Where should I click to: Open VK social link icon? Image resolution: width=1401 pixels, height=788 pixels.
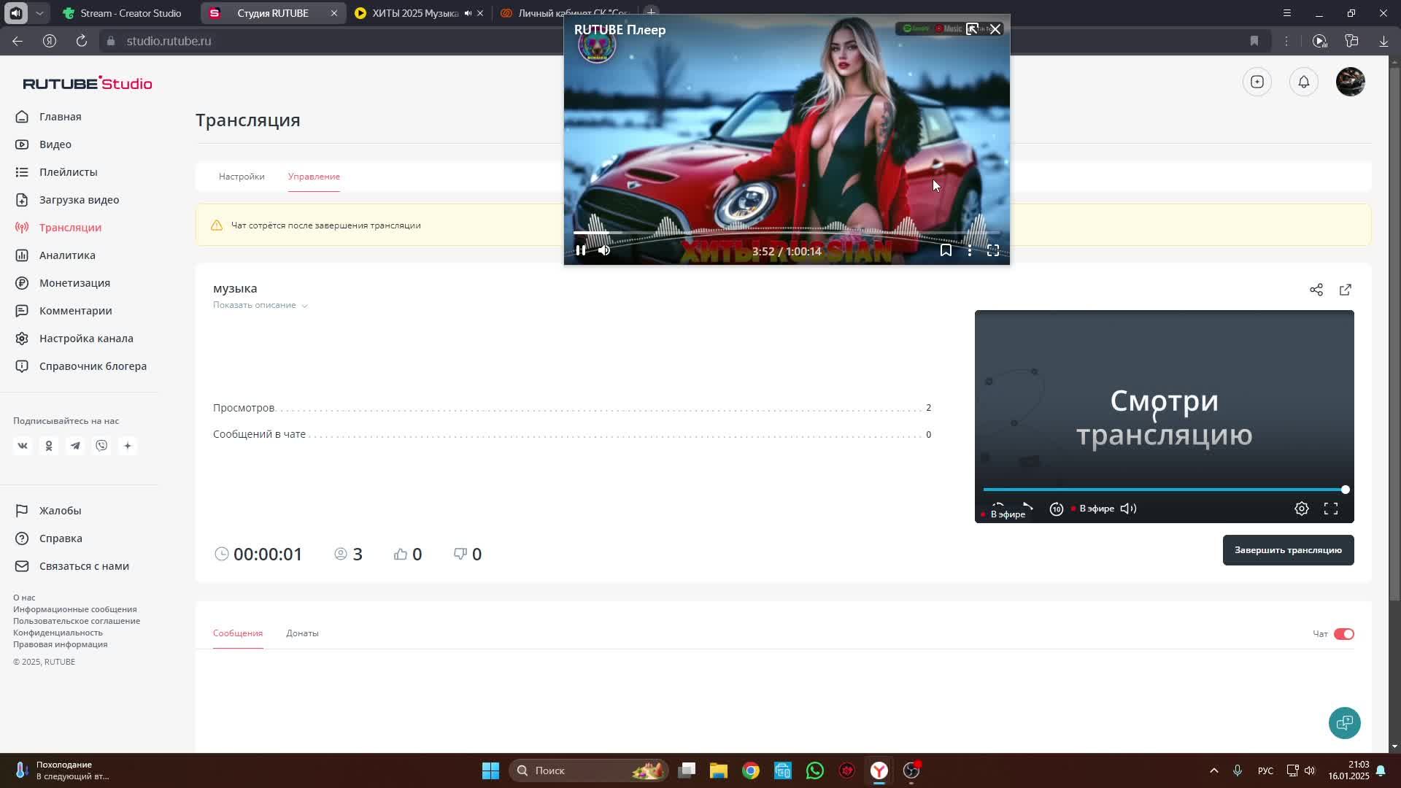click(x=23, y=446)
